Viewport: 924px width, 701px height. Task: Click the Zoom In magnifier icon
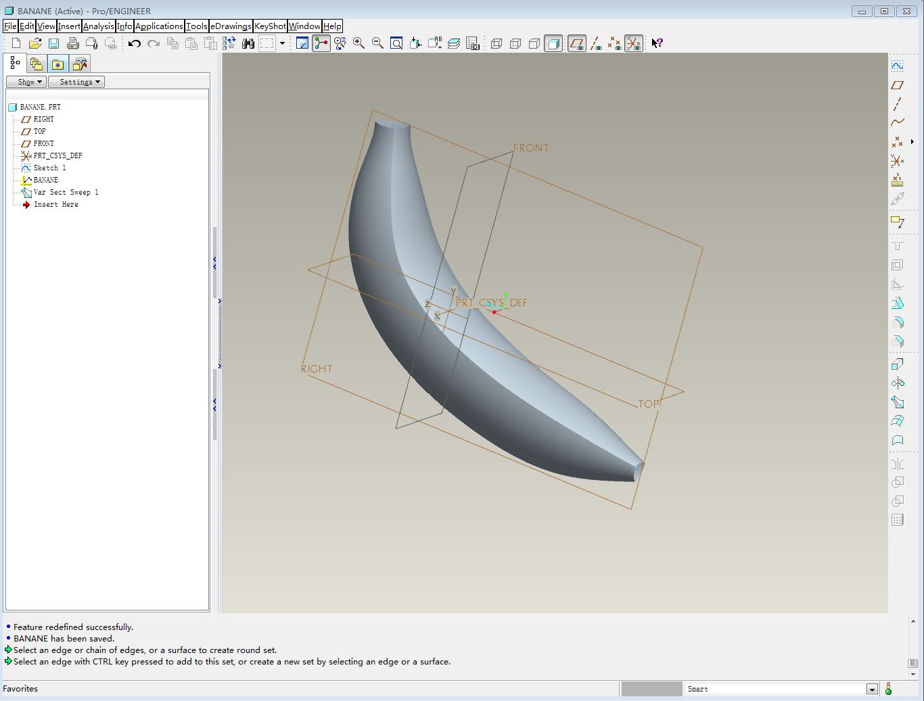359,43
